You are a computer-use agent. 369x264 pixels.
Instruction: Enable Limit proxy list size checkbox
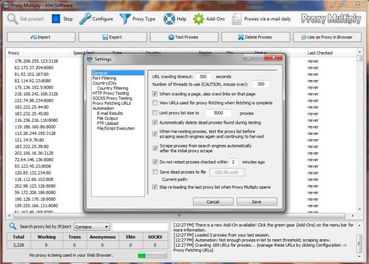pyautogui.click(x=155, y=113)
